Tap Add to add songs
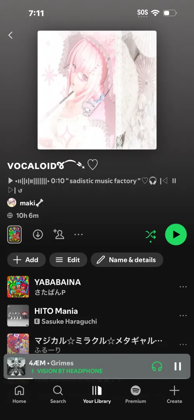 click(26, 260)
